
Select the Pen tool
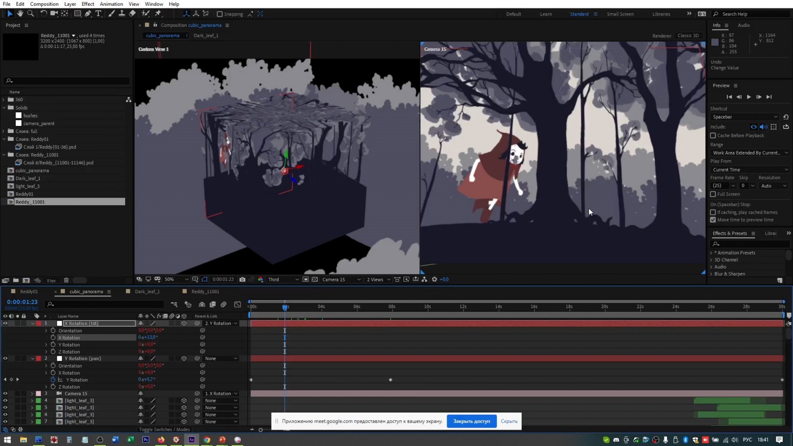[88, 14]
